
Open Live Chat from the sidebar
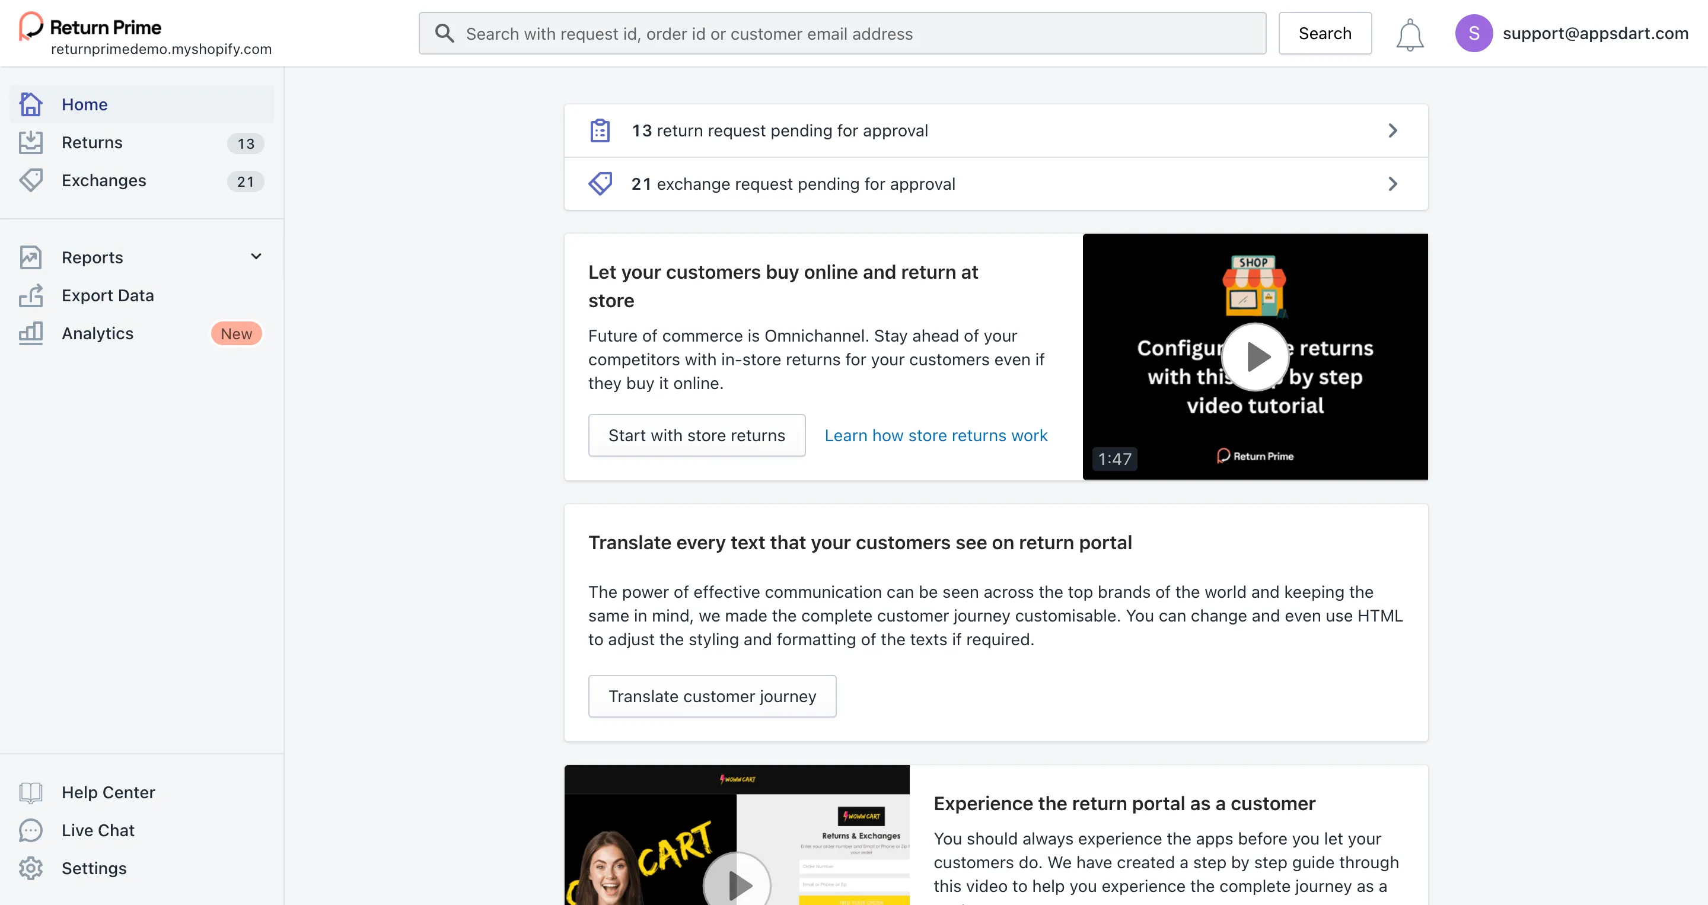point(97,830)
